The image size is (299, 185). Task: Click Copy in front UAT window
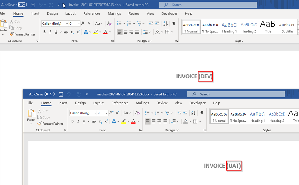(44, 117)
